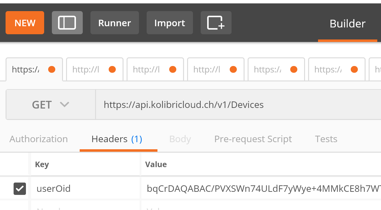Select the Tests tab

pyautogui.click(x=326, y=139)
